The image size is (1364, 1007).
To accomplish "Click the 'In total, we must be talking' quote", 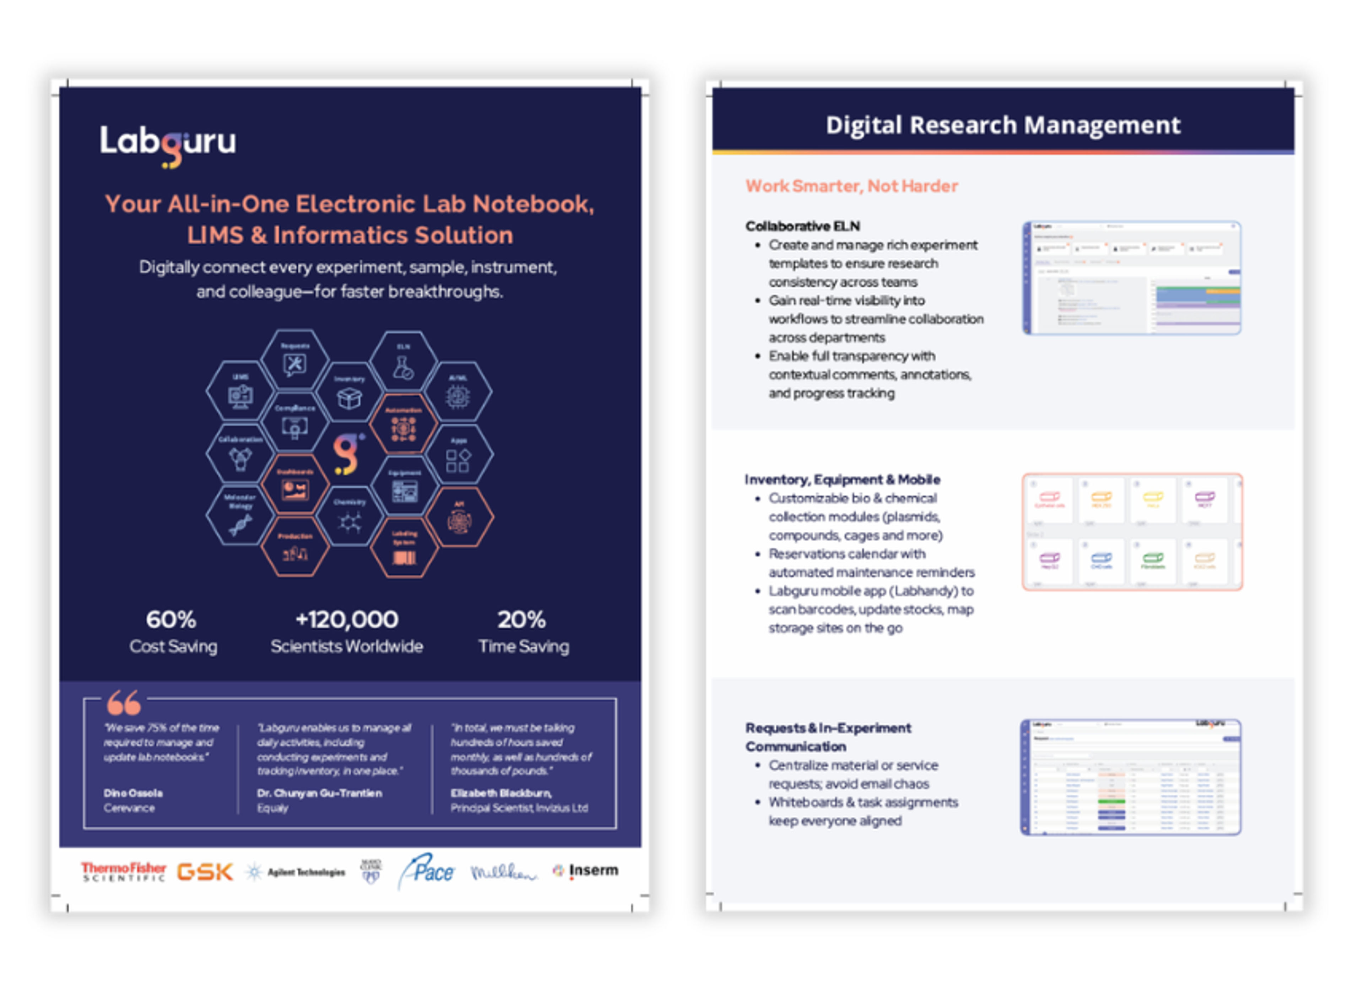I will point(522,751).
